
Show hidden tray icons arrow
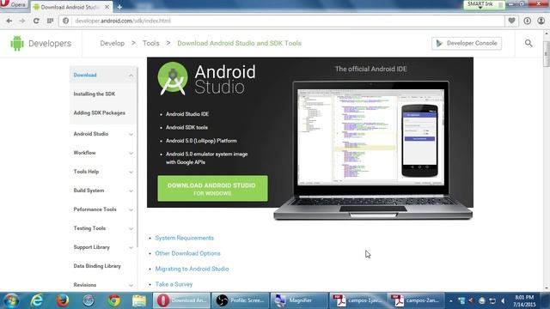coord(450,301)
